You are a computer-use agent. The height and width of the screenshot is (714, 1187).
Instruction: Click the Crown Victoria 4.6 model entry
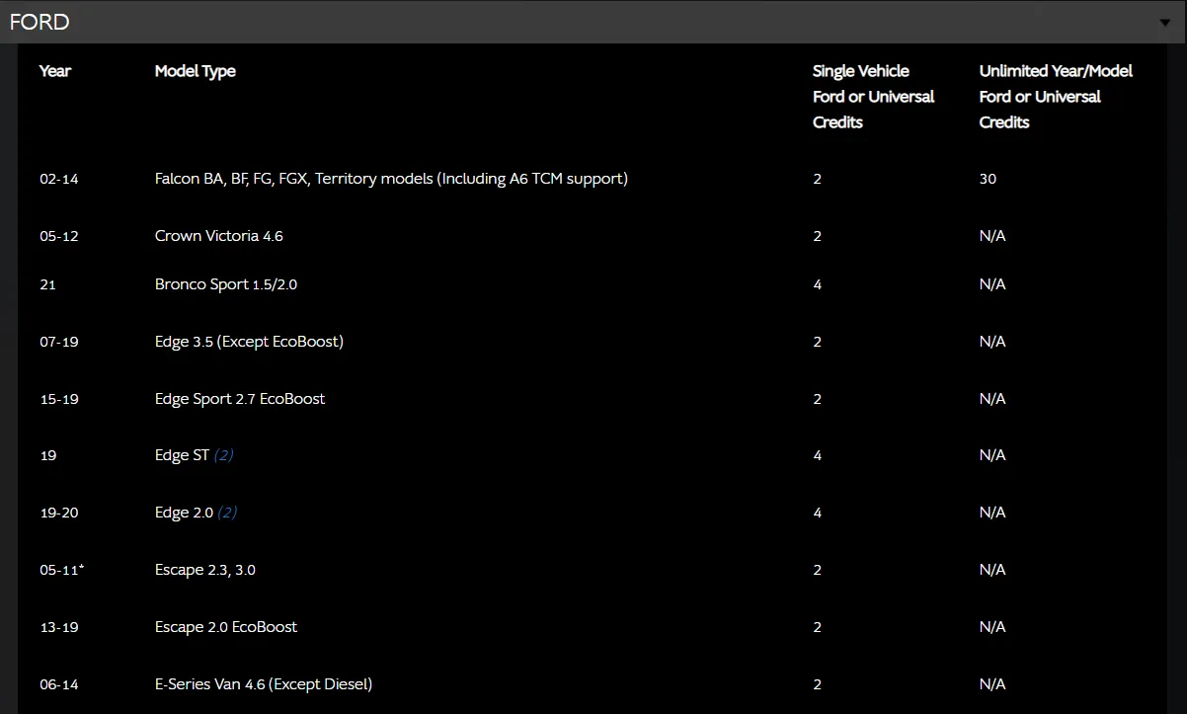point(219,236)
